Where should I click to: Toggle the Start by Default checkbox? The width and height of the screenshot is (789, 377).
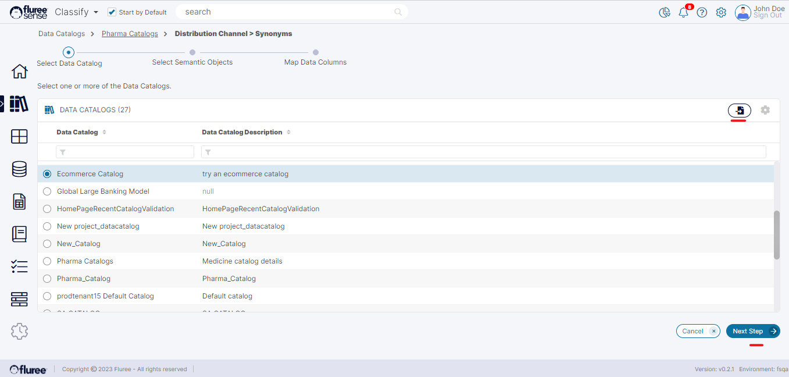pos(112,12)
